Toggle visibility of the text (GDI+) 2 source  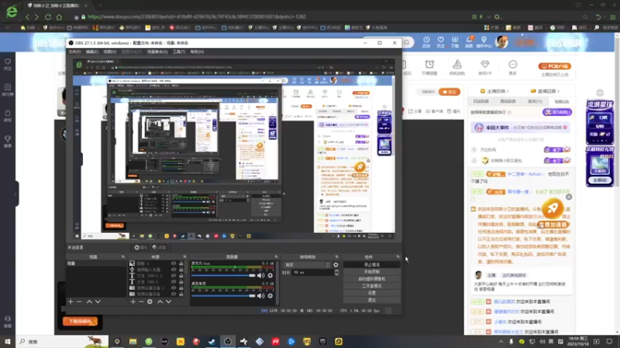[174, 276]
